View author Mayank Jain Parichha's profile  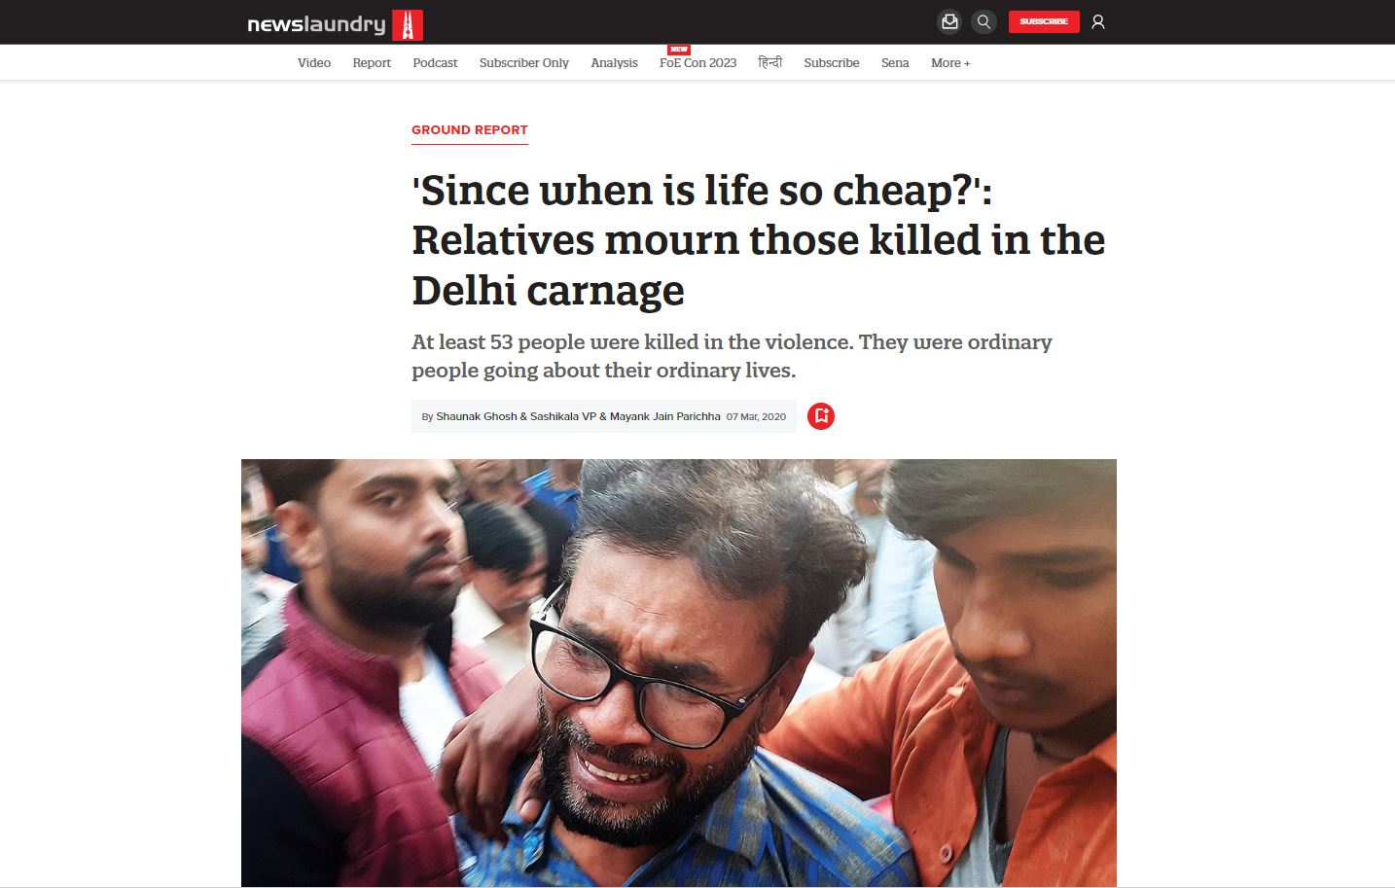[x=665, y=416]
